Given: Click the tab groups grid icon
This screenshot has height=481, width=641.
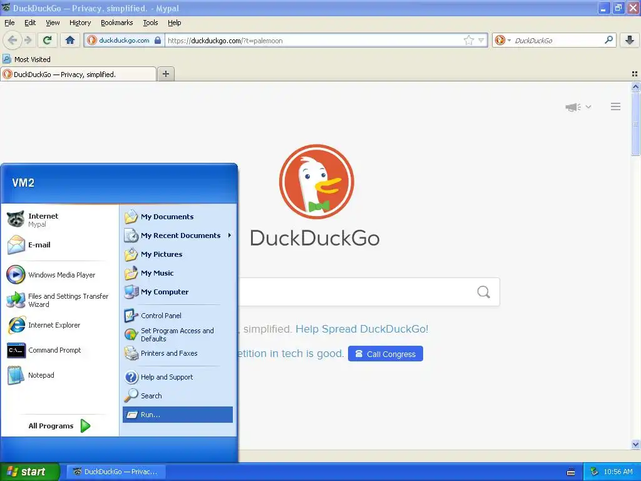Looking at the screenshot, I should [x=635, y=74].
